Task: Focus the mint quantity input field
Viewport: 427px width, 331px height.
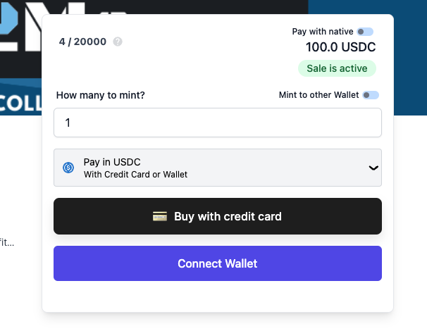Action: [217, 123]
